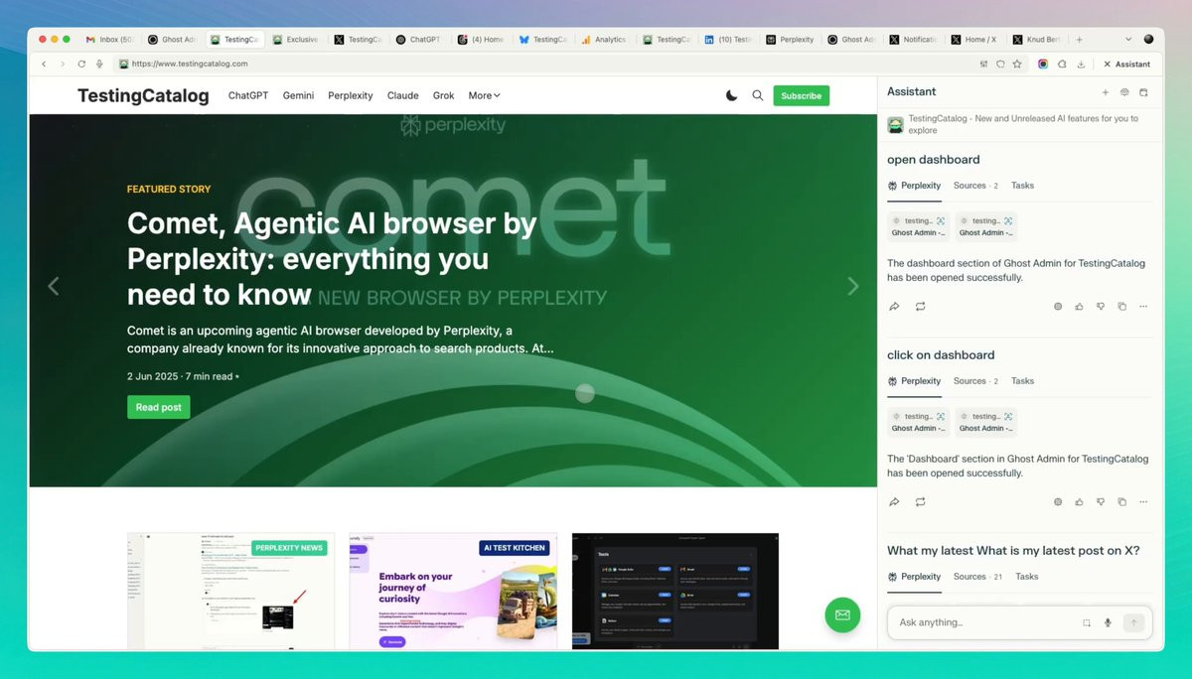Start a new Assistant thread with the plus icon

click(1106, 92)
